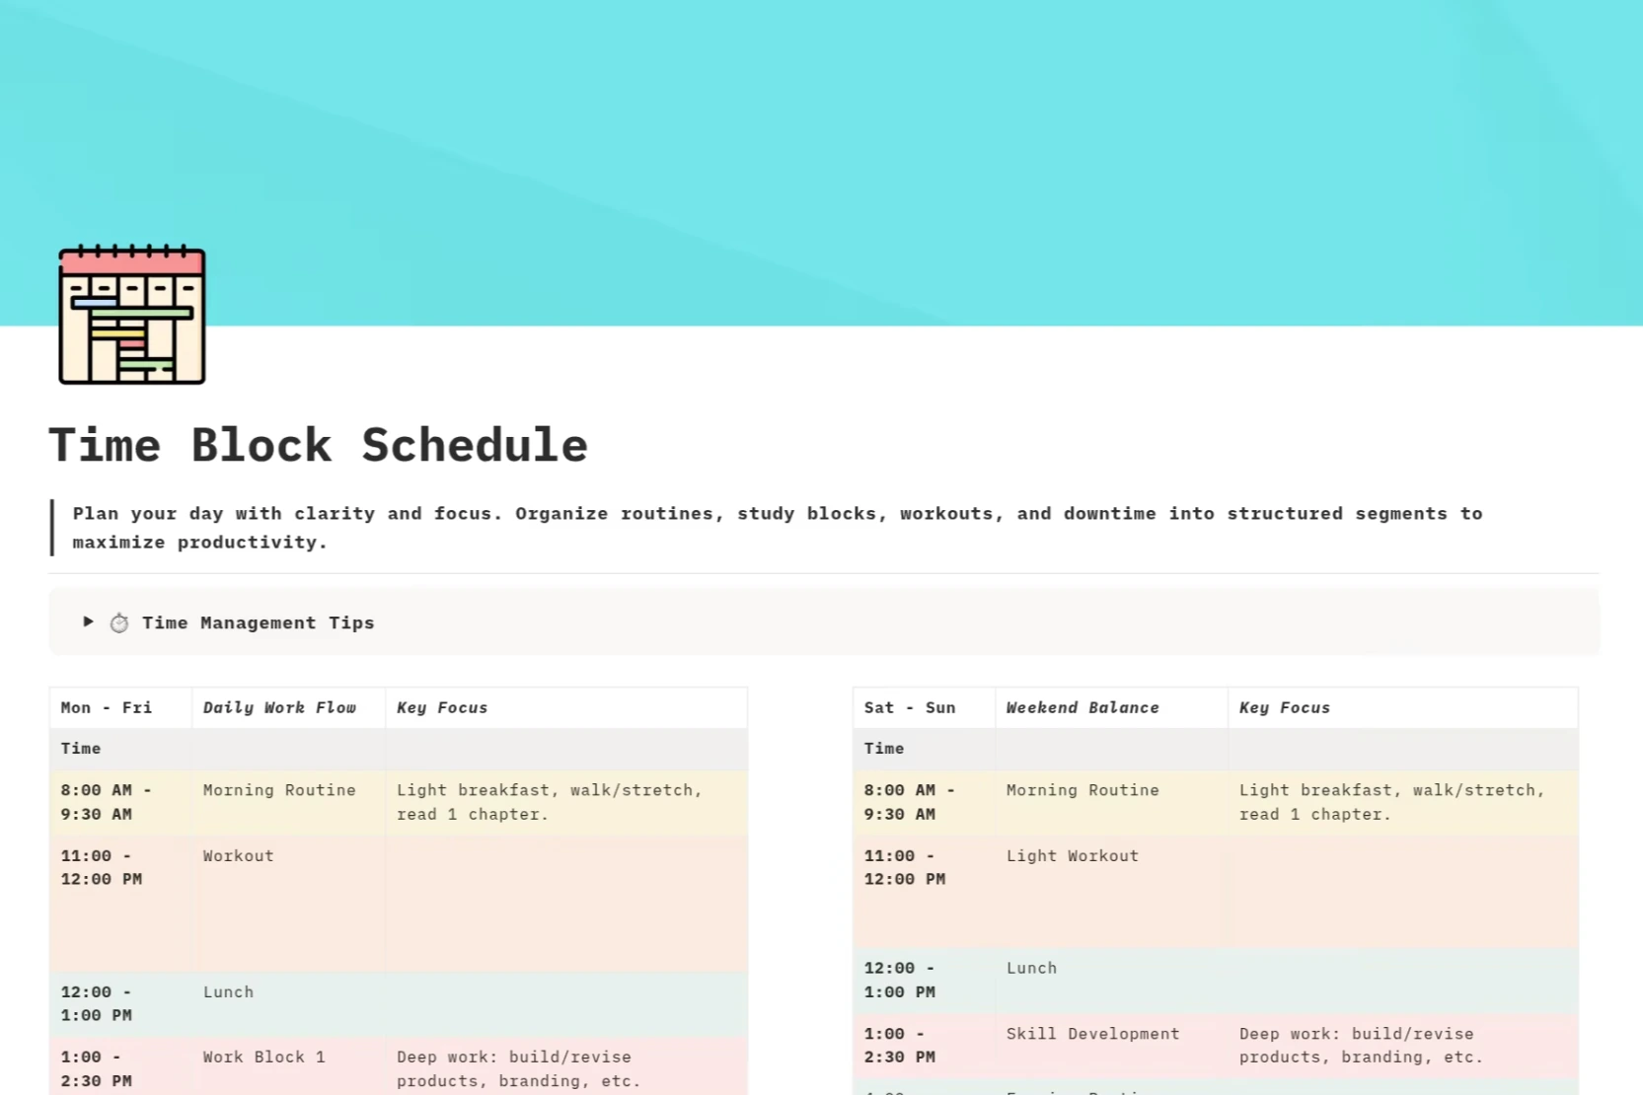The image size is (1643, 1095).
Task: Select the Lunch cell in the weekend table
Action: 1031,968
